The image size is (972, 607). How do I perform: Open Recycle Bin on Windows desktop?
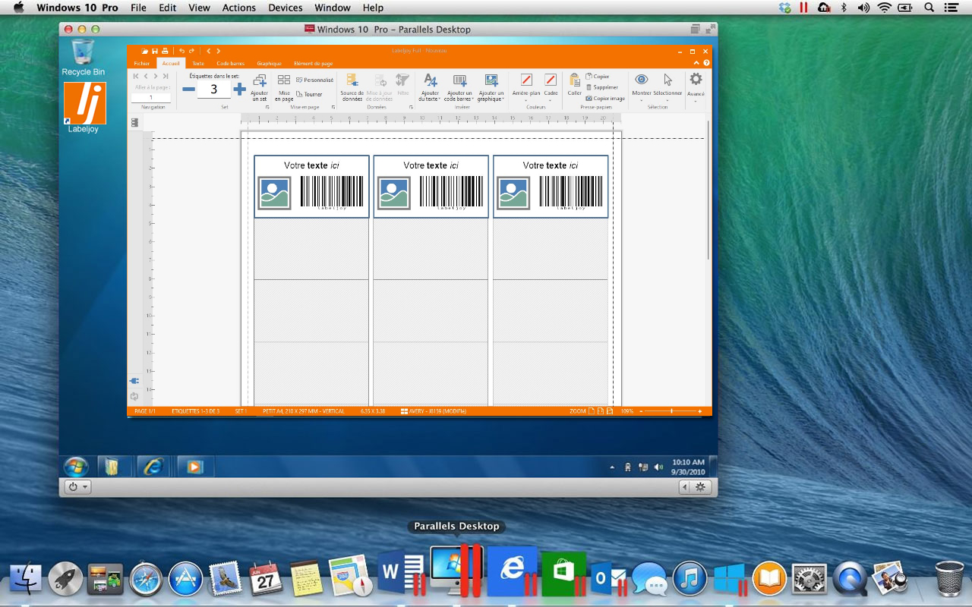pyautogui.click(x=84, y=56)
